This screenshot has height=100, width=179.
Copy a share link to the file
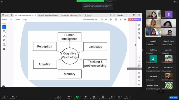(x=121, y=19)
